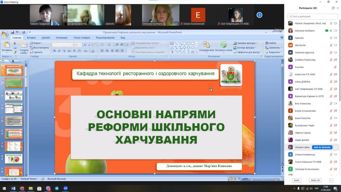Screen dimensions: 341x192
Task: Toggle mute for Alla Burdo in list
Action: pyautogui.click(x=331, y=45)
